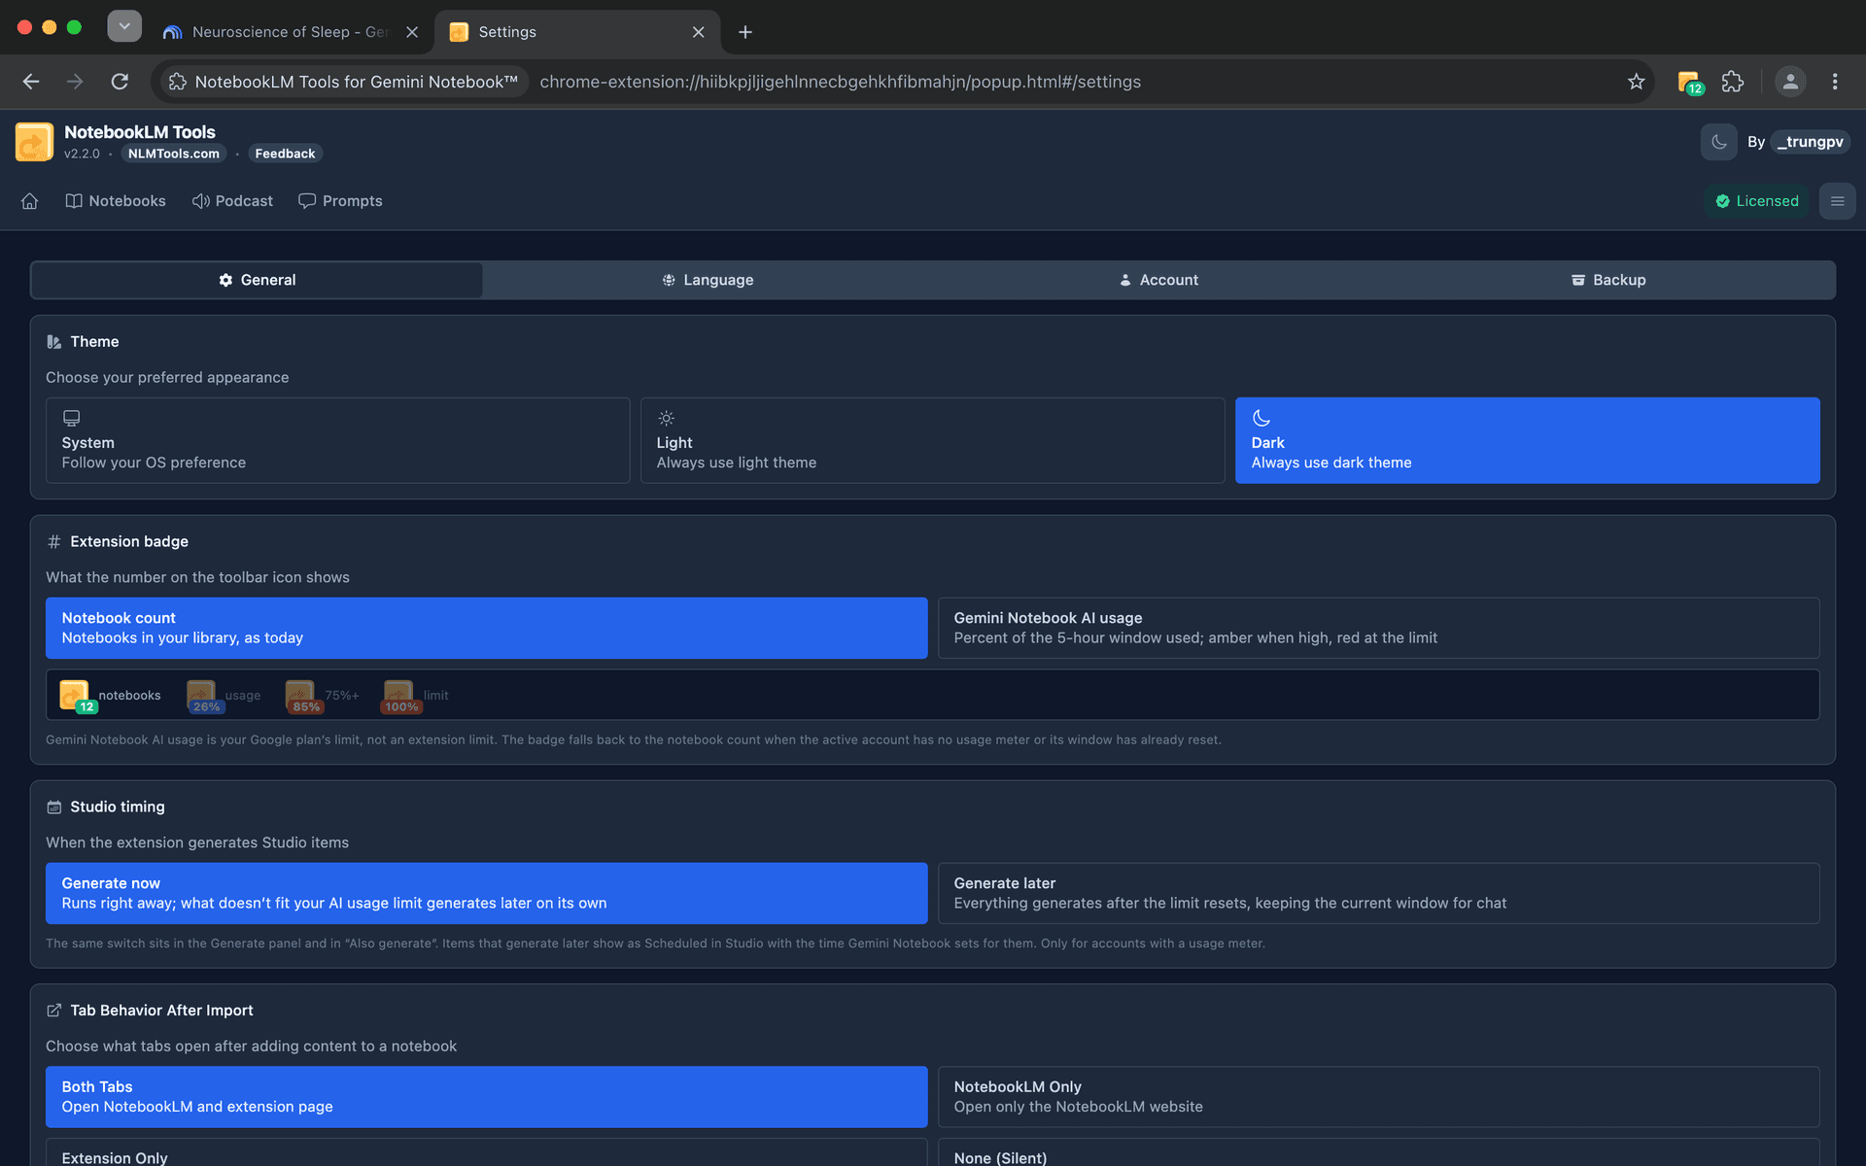This screenshot has width=1866, height=1166.
Task: Click the Licensed status badge
Action: 1757,201
